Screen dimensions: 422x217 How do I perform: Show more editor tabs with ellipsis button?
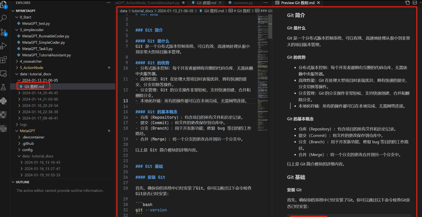click(x=265, y=3)
